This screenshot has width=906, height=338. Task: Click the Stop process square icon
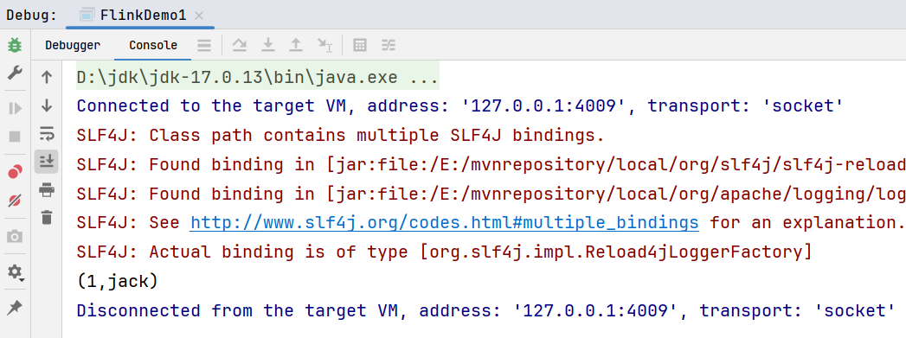(x=15, y=137)
